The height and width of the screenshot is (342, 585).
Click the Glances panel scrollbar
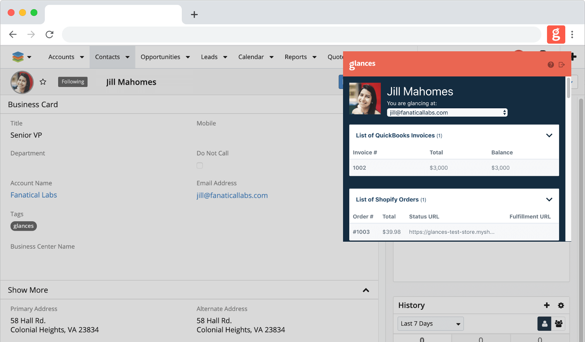click(569, 88)
